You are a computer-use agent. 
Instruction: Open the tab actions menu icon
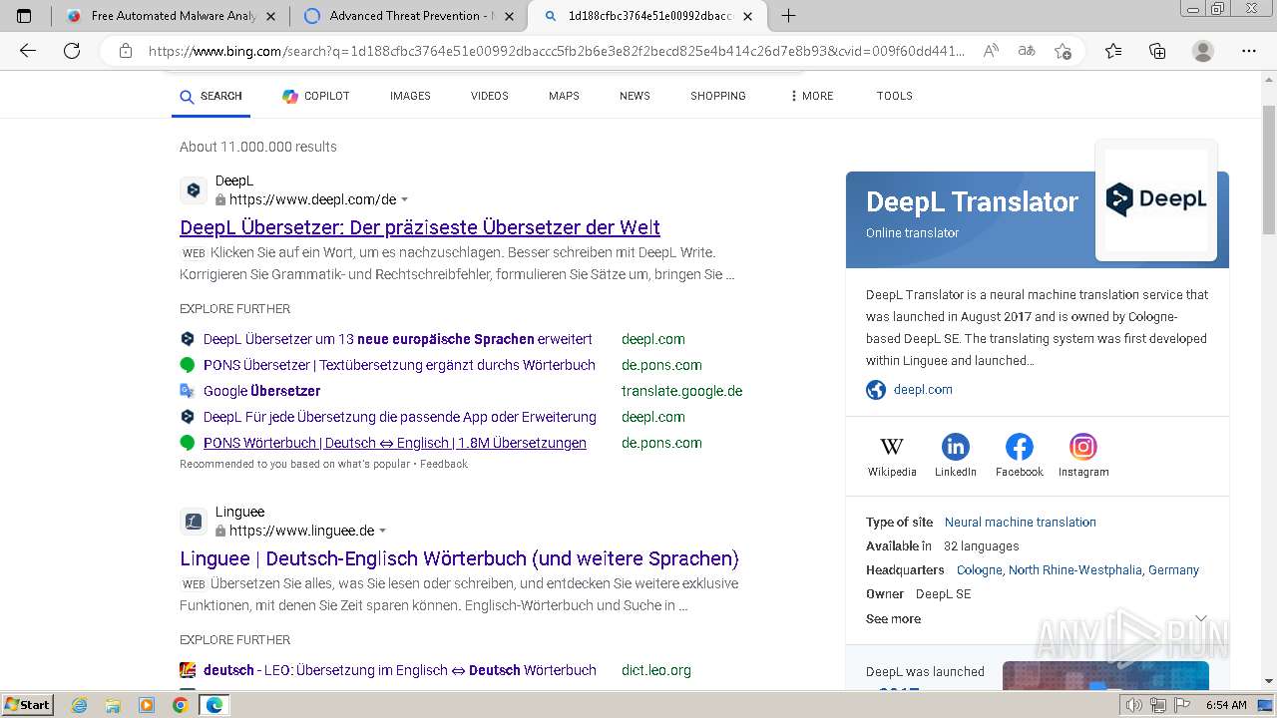tap(24, 16)
